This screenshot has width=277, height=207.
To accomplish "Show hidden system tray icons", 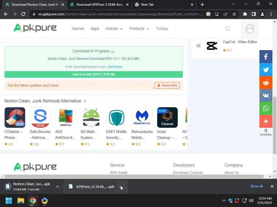I will tap(224, 201).
